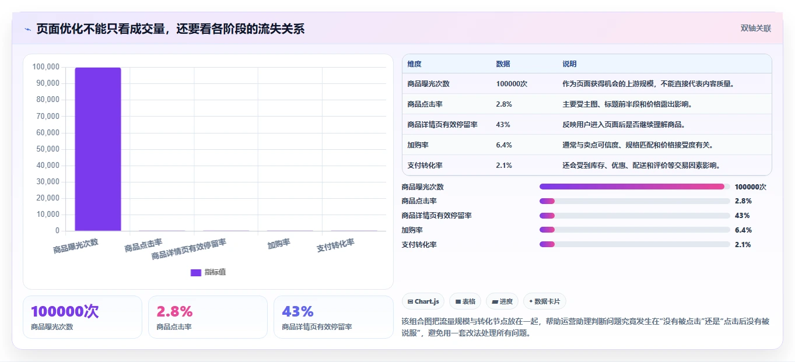Click the 进度 tag chip

tap(502, 301)
